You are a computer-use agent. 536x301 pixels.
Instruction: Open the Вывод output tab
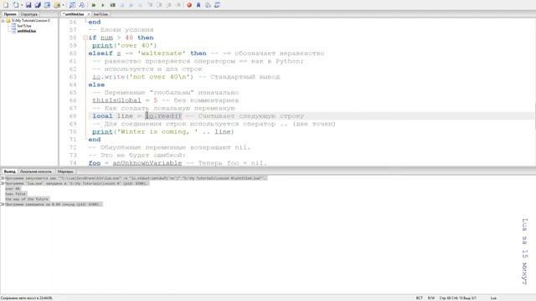[9, 171]
